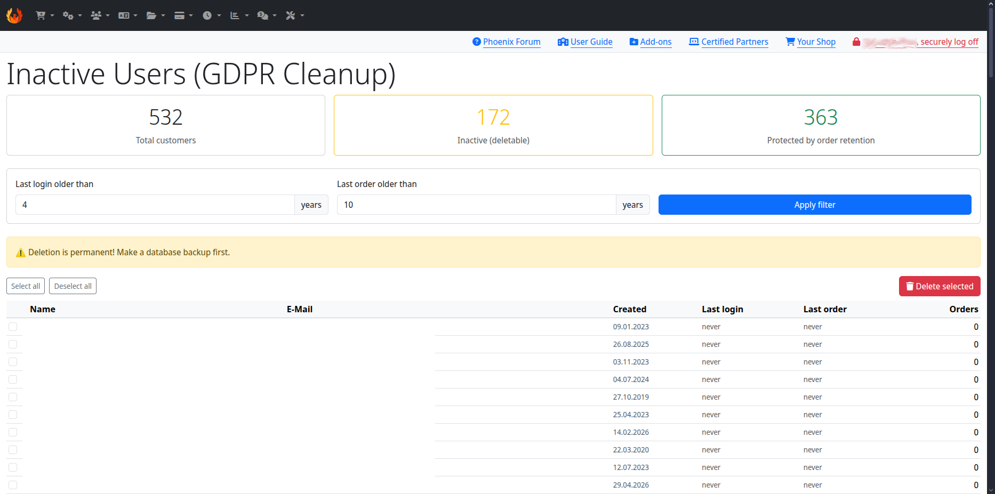Open the bar chart reports menu
Screen dimensions: 995x494
(x=239, y=15)
